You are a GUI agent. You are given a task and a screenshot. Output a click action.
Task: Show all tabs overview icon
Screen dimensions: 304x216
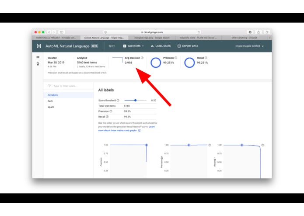point(267,32)
